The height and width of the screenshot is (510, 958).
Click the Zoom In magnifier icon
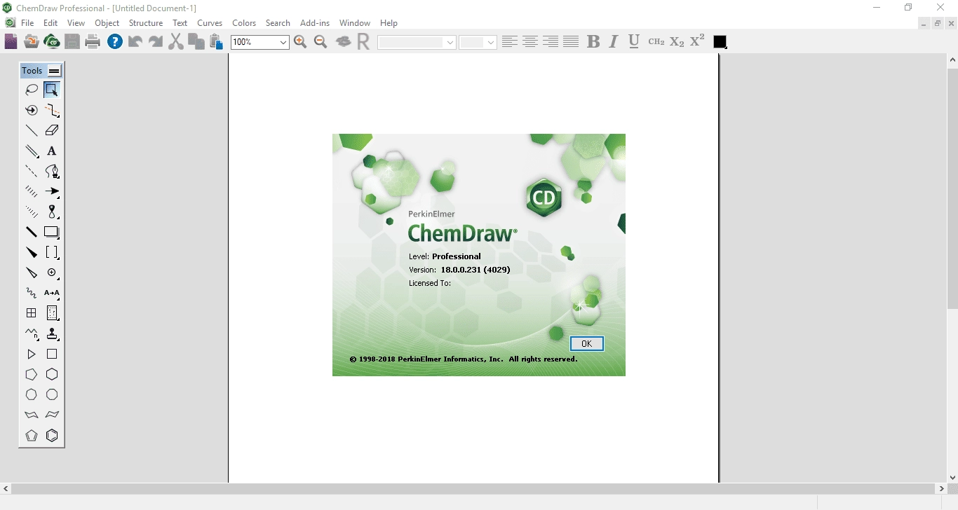pyautogui.click(x=300, y=42)
